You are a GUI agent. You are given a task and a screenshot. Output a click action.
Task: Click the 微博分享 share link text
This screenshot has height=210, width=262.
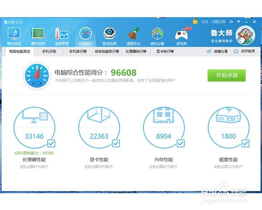click(221, 51)
